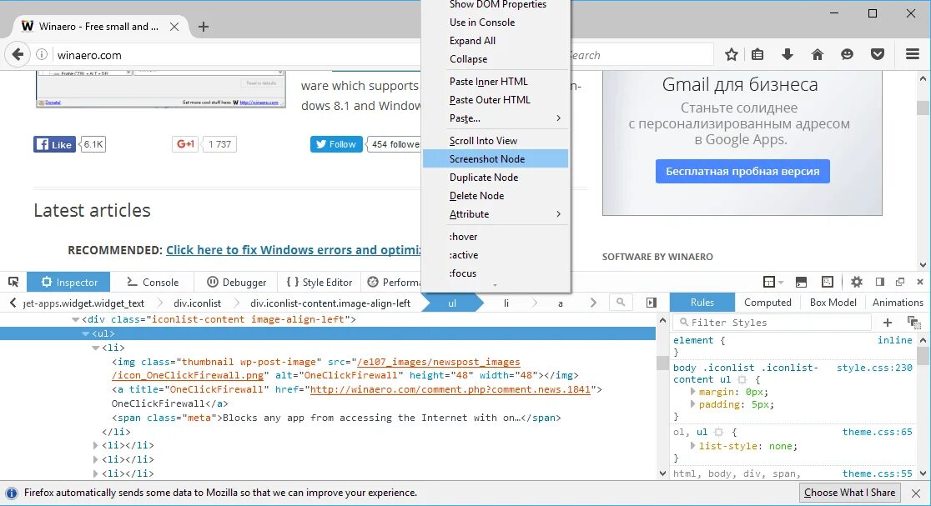
Task: Expand the list-style property in Rules
Action: pyautogui.click(x=692, y=446)
